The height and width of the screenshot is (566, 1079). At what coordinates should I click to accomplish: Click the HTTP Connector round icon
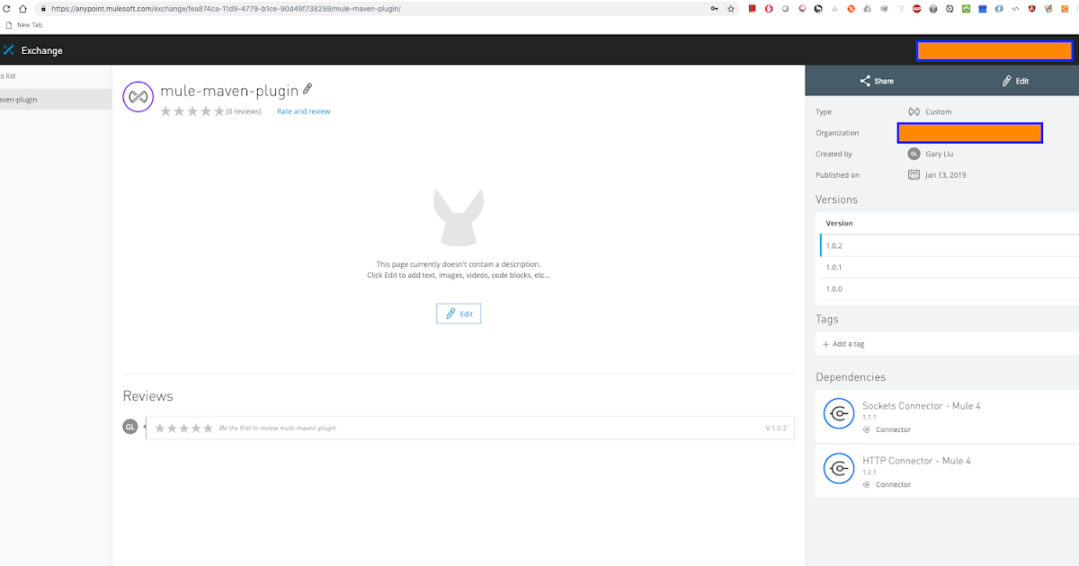(839, 468)
